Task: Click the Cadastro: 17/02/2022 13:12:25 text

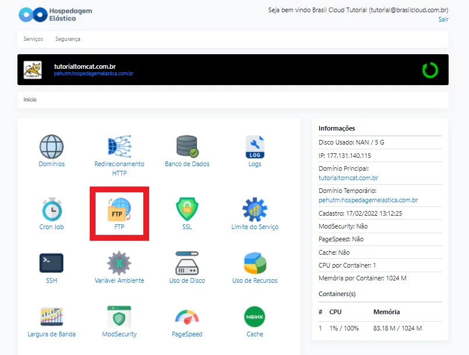Action: (x=361, y=213)
